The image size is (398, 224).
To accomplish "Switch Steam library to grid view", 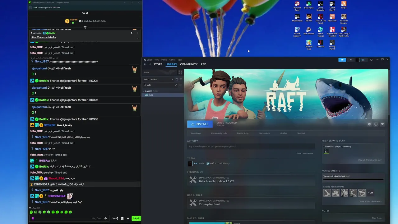I will click(x=180, y=72).
